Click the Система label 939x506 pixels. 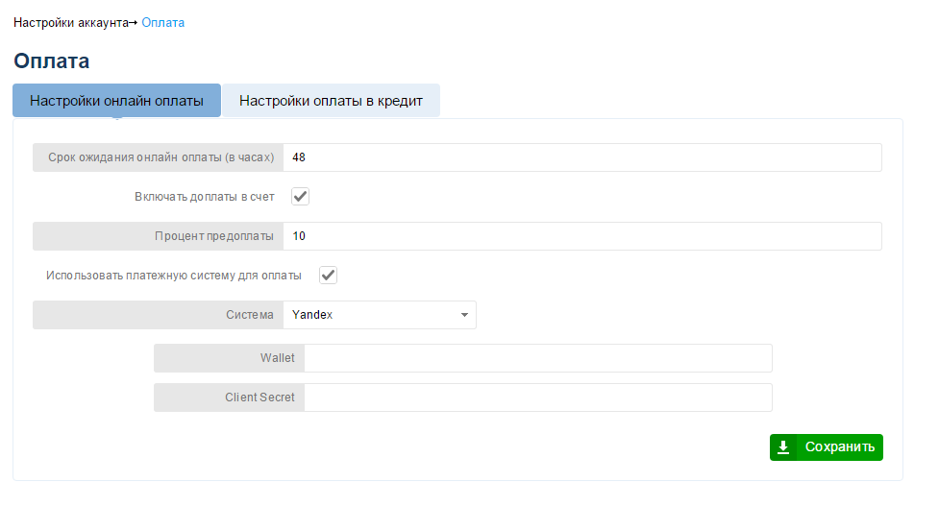[250, 315]
